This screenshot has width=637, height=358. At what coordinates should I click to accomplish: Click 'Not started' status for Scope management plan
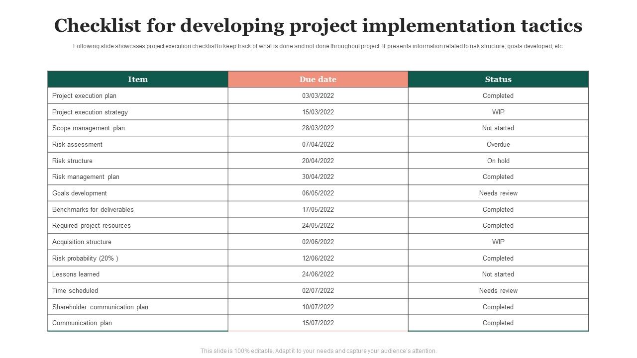click(498, 128)
